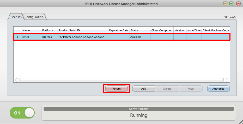Viewport: 243px width, 124px height.
Task: Click the left scroll arrow
Action: pyautogui.click(x=16, y=80)
